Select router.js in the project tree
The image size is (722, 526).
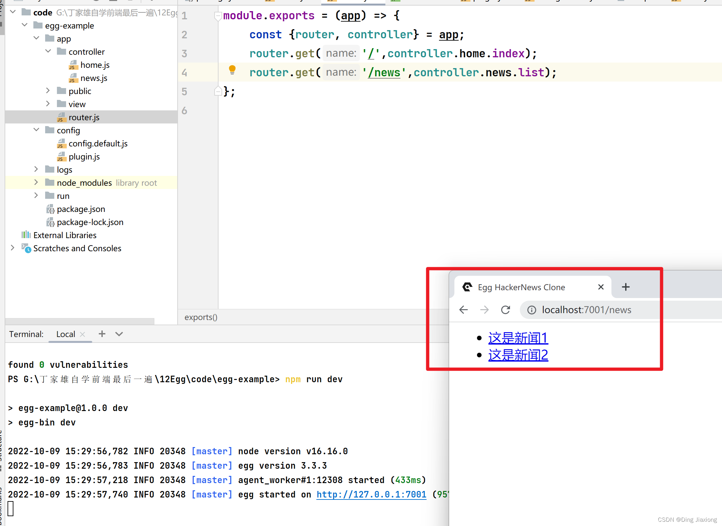pos(84,117)
